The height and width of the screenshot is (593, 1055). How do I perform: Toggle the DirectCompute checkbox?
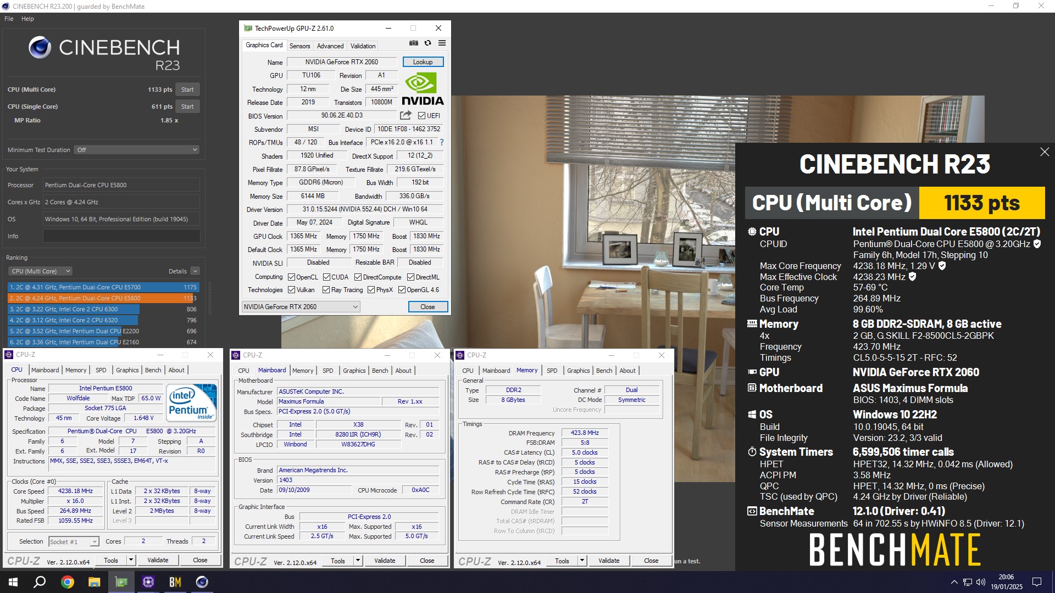[358, 277]
